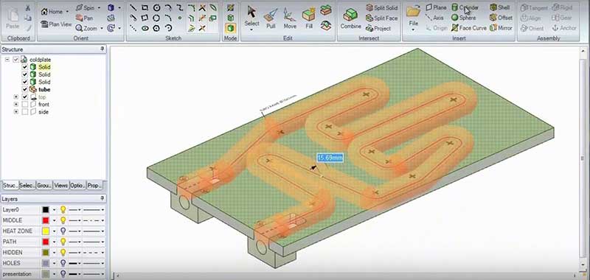Select the sketch Point tool
Image resolution: width=590 pixels, height=280 pixels.
click(180, 18)
